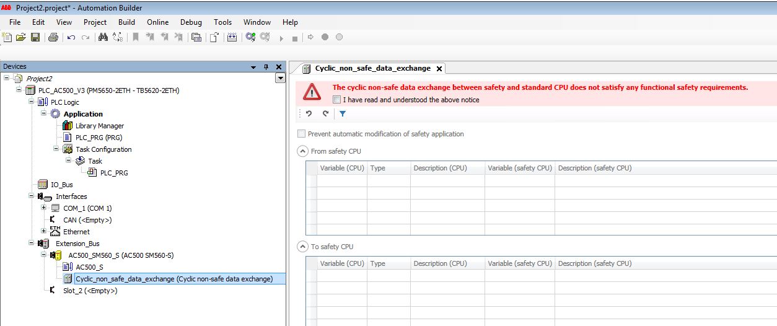Undo the last action in the main toolbar

(x=71, y=37)
